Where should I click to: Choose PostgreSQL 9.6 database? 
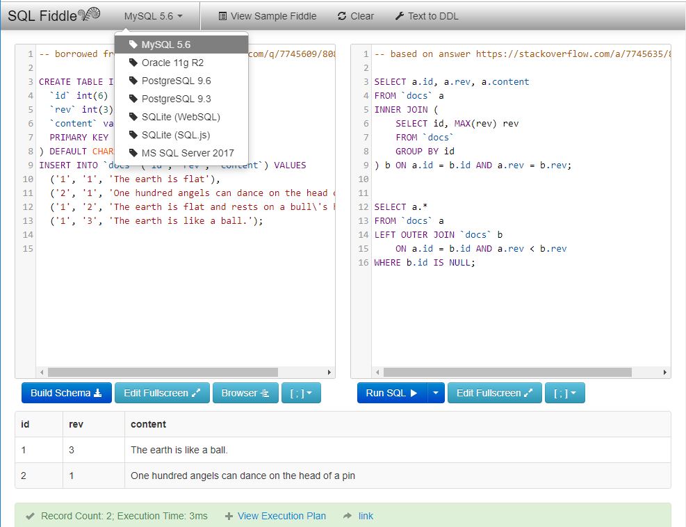pyautogui.click(x=181, y=81)
